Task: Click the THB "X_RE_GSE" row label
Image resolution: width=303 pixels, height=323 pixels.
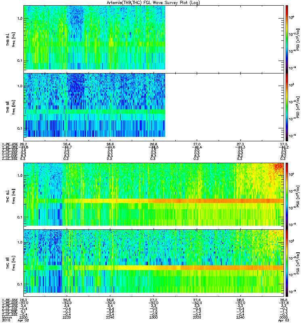Action: 10,144
